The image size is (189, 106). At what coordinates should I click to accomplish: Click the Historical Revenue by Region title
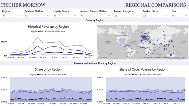(x=48, y=26)
